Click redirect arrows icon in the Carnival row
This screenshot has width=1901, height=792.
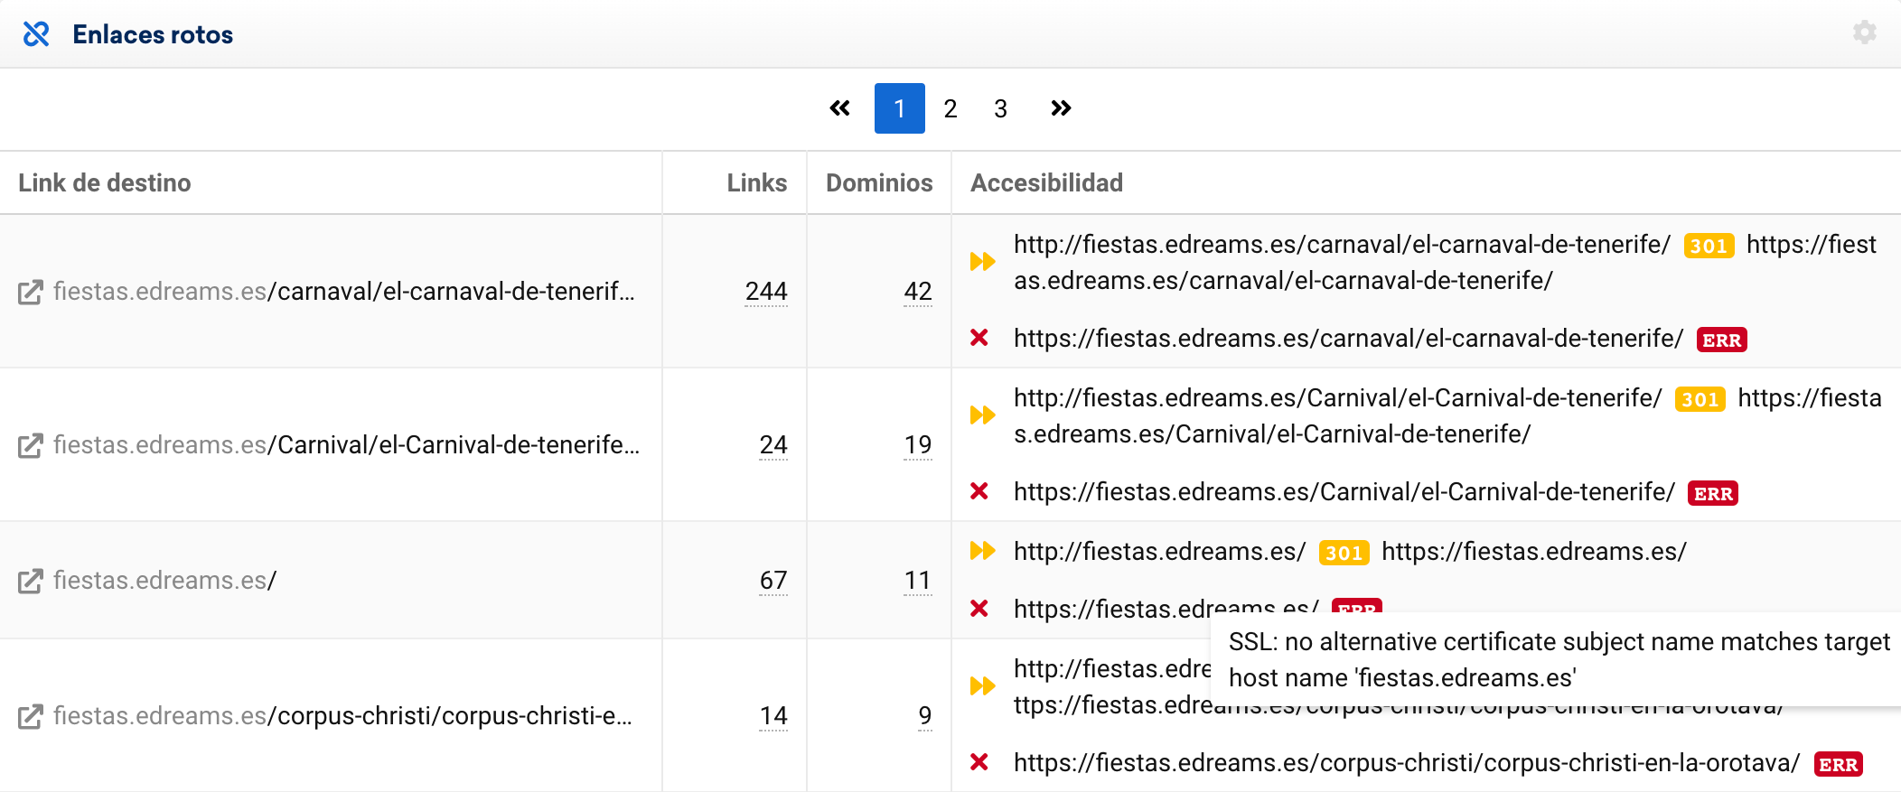982,415
